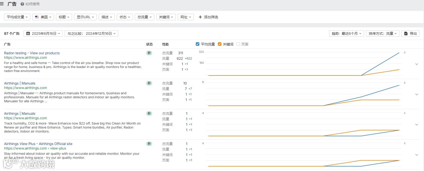Open the 关键词 filter dropdown
Screen dimensions: 424x171
(x=166, y=17)
